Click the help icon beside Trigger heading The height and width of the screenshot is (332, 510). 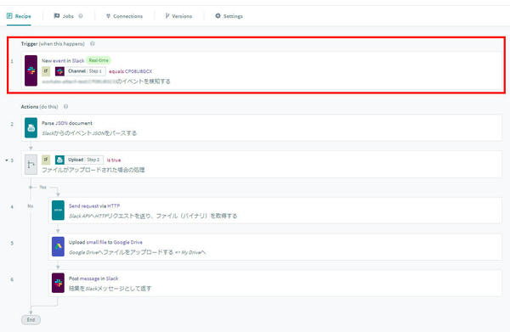point(93,43)
